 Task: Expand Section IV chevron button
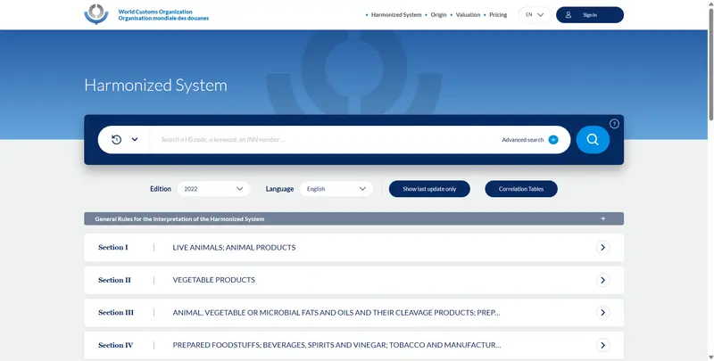(602, 345)
